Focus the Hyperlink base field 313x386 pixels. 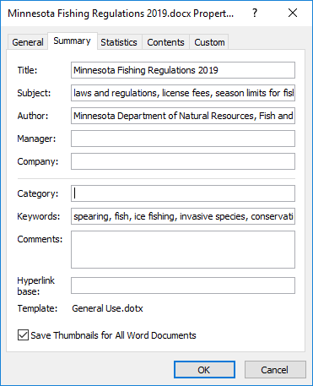coord(183,285)
